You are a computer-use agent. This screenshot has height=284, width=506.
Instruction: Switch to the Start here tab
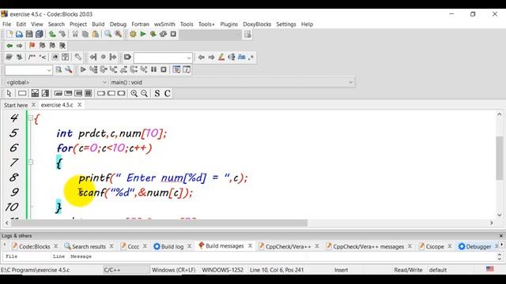pos(16,105)
